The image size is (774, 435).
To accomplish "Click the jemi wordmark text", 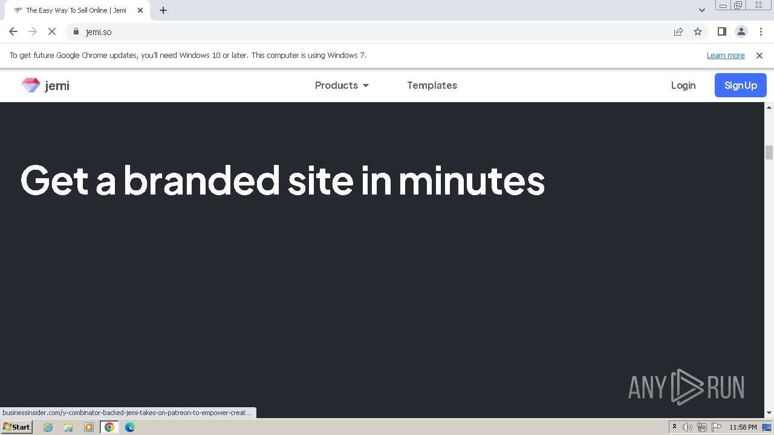I will tap(57, 86).
